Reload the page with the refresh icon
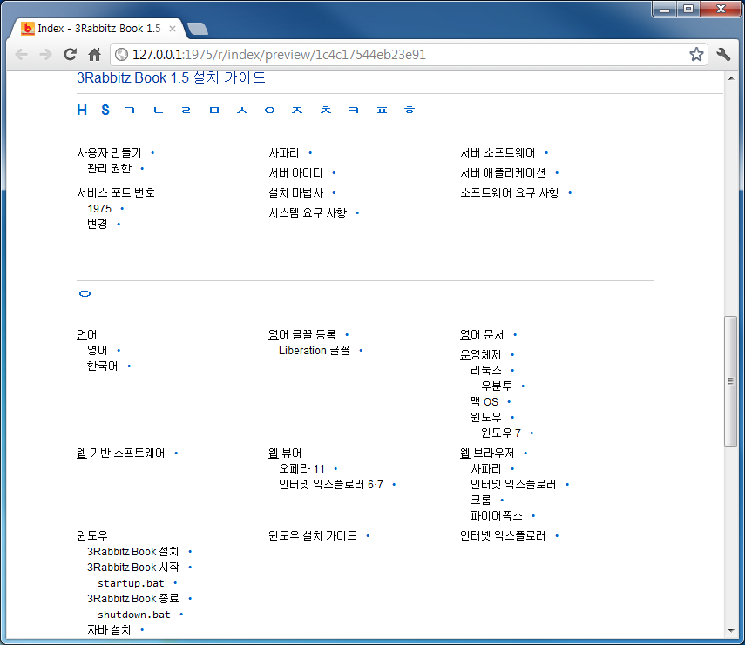The height and width of the screenshot is (645, 745). point(71,55)
